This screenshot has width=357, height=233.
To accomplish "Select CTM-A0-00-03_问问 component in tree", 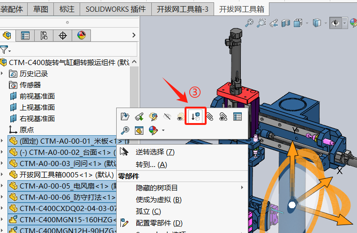I will point(62,163).
